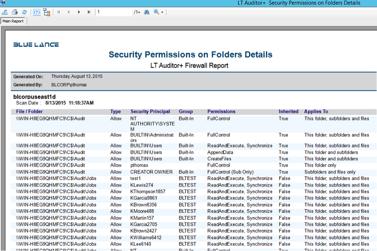Image resolution: width=377 pixels, height=251 pixels.
Task: Select the KBrown2427 principal cell
Action: tap(143, 231)
